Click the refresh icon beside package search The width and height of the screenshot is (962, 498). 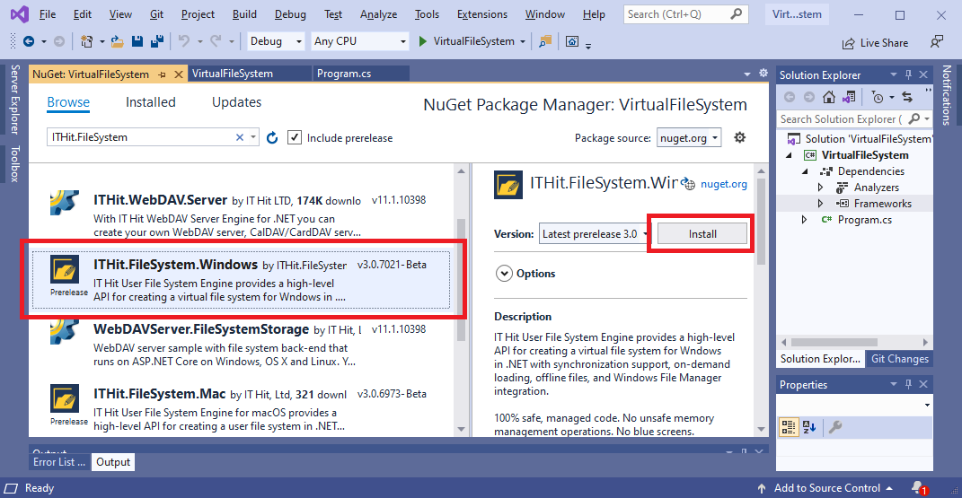[x=272, y=137]
